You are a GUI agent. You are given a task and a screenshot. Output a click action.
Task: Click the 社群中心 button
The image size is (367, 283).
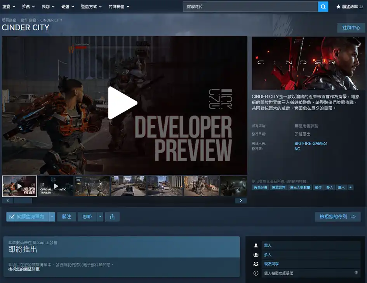pos(351,28)
